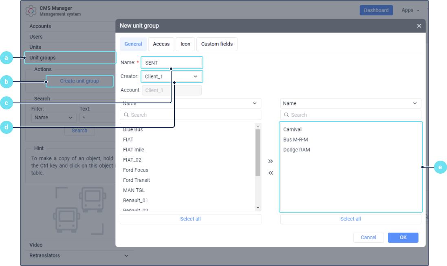Click Select all under the left list
The height and width of the screenshot is (266, 447).
click(x=190, y=219)
